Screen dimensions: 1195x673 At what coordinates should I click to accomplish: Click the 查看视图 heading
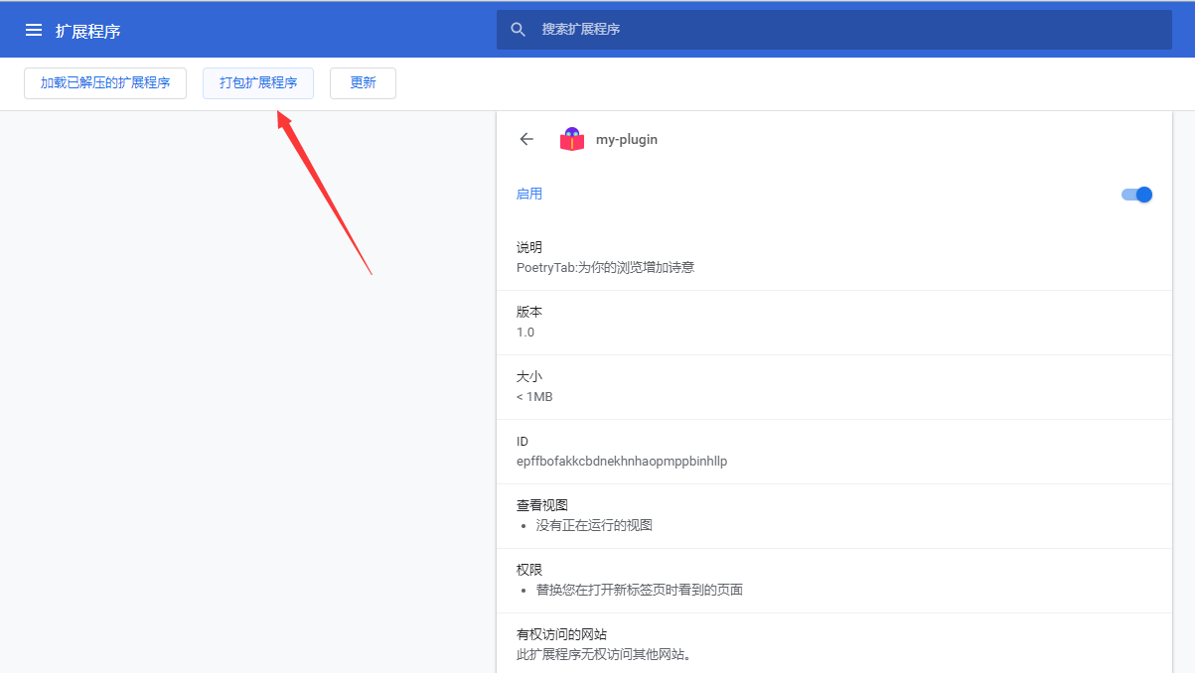[542, 505]
